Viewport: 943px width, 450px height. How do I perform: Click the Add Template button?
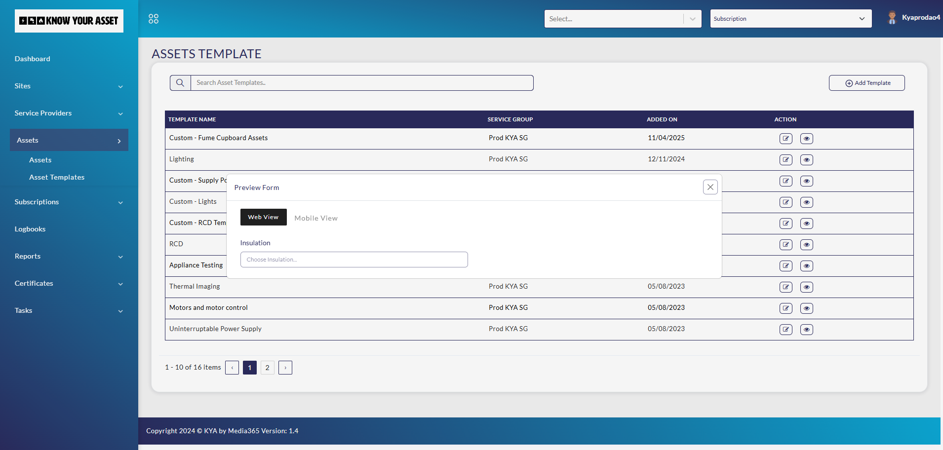point(866,83)
